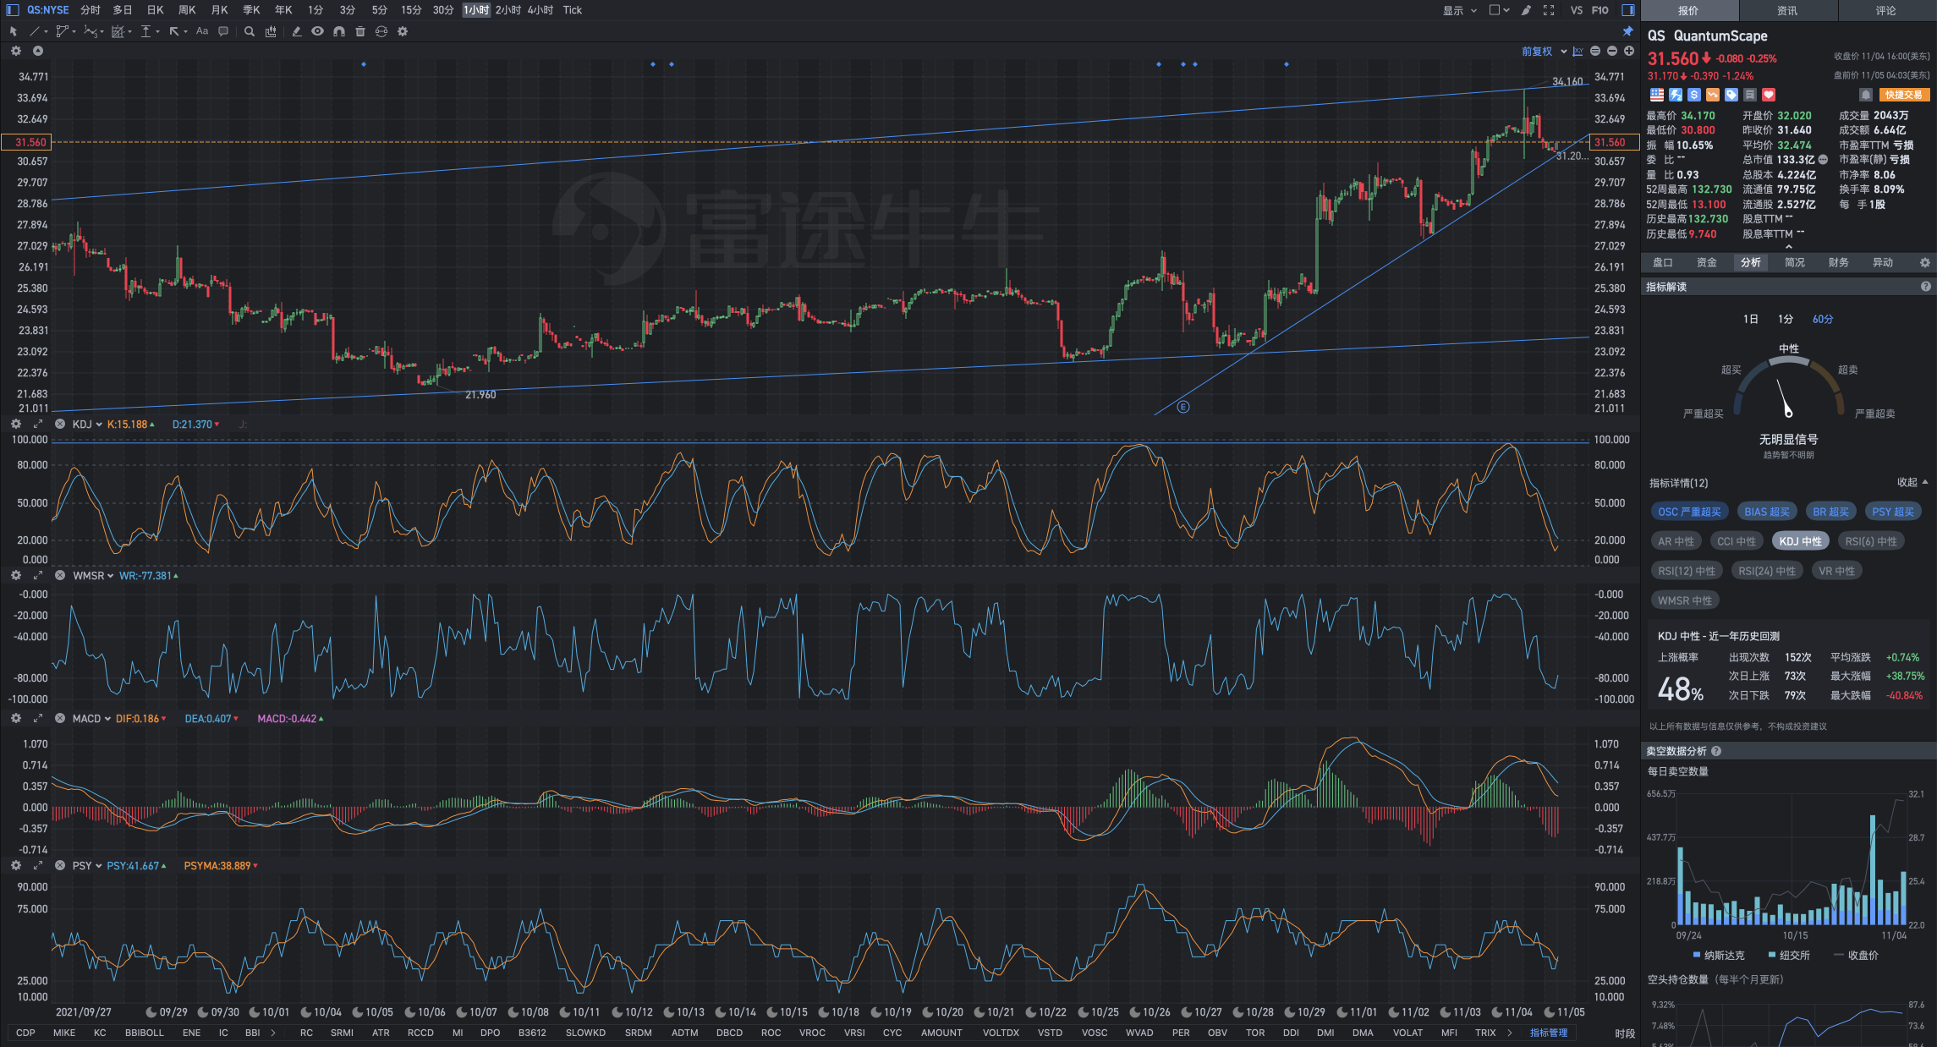Select the polygon shape drawing tool
The height and width of the screenshot is (1047, 1937).
[62, 31]
